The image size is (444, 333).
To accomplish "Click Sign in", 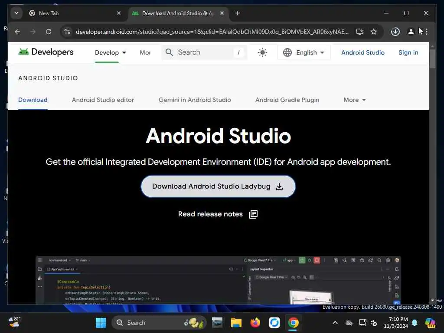I will 408,52.
